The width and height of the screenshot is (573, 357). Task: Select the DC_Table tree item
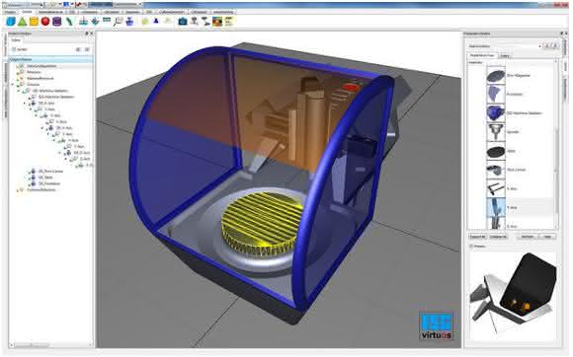coord(45,178)
